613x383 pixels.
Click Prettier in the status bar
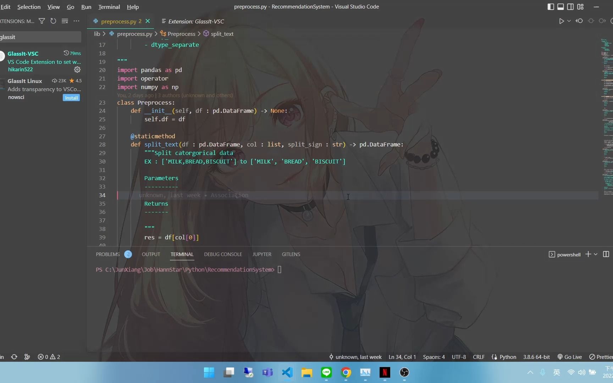(x=603, y=357)
